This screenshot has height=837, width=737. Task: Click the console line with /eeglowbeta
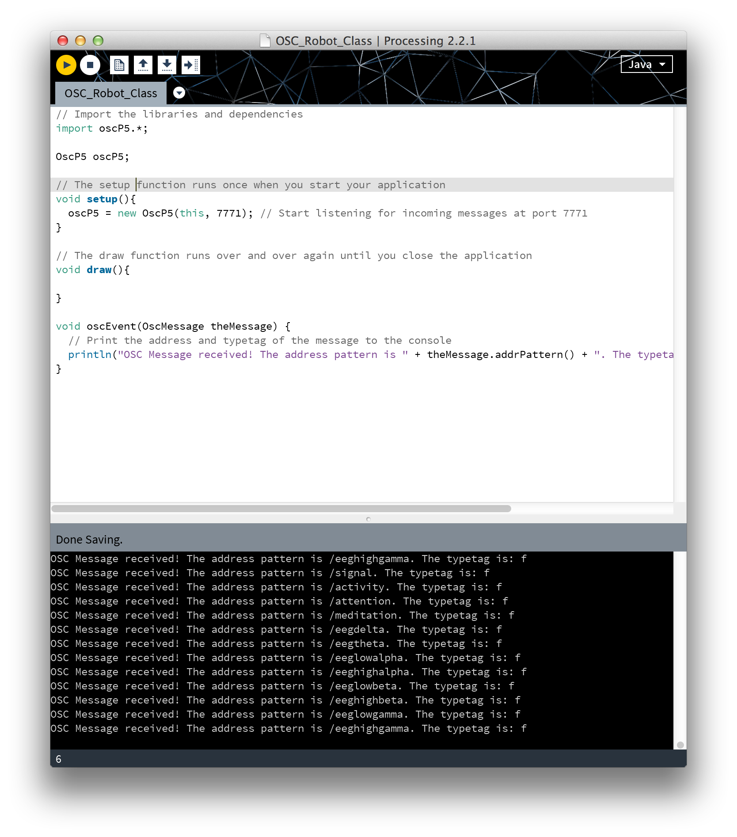click(282, 686)
